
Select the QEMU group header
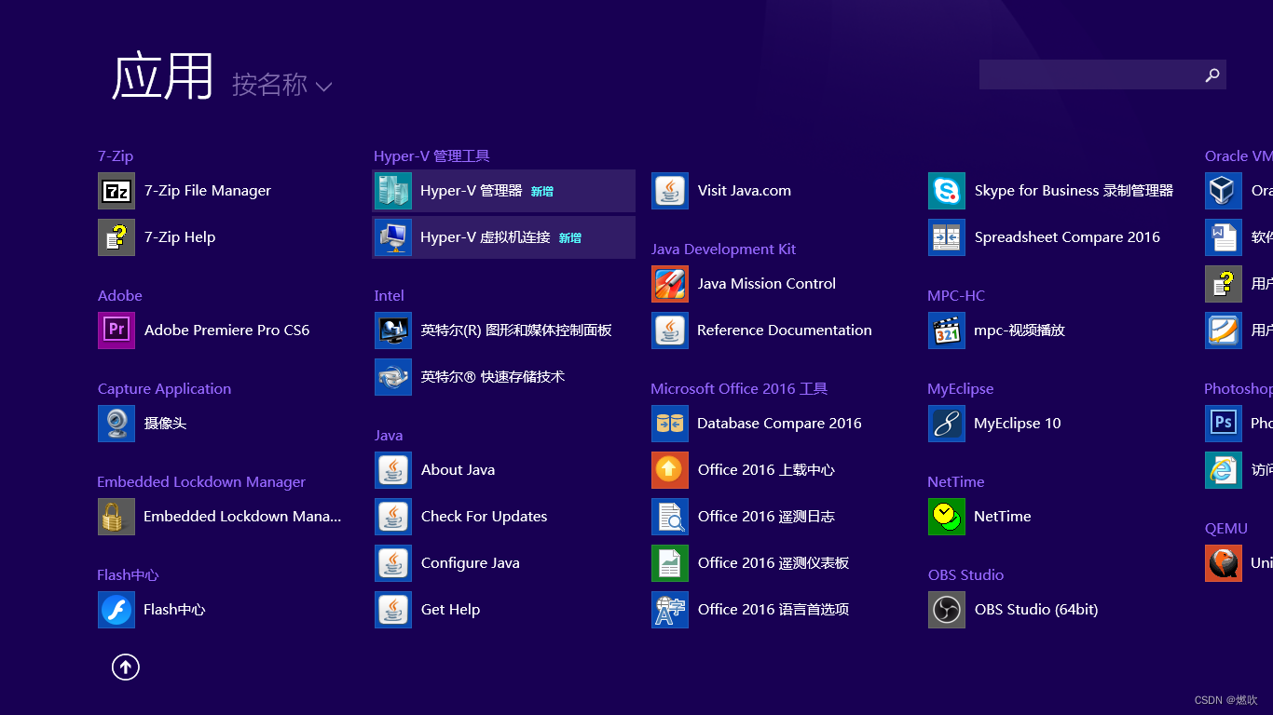1226,529
